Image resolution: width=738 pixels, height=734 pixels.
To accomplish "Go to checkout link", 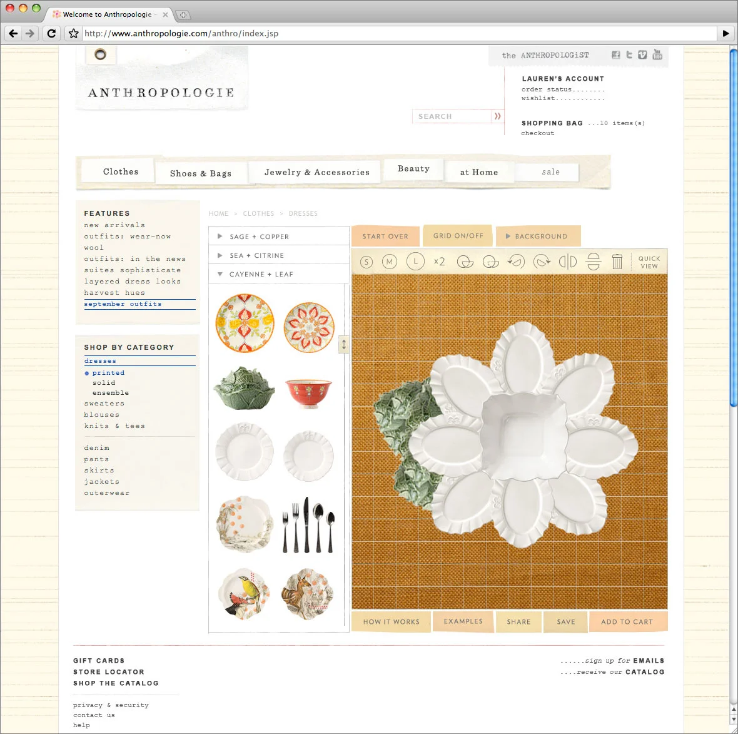I will coord(537,133).
